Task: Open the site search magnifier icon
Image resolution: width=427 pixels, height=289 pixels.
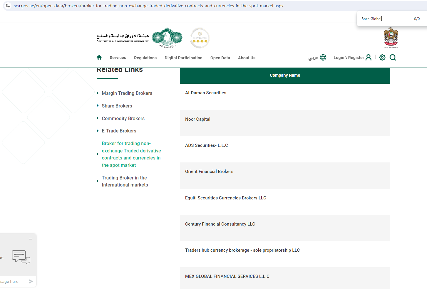Action: coord(393,58)
